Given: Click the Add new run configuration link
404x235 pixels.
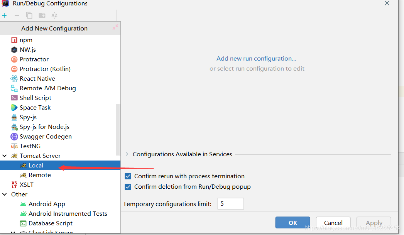Looking at the screenshot, I should click(256, 59).
